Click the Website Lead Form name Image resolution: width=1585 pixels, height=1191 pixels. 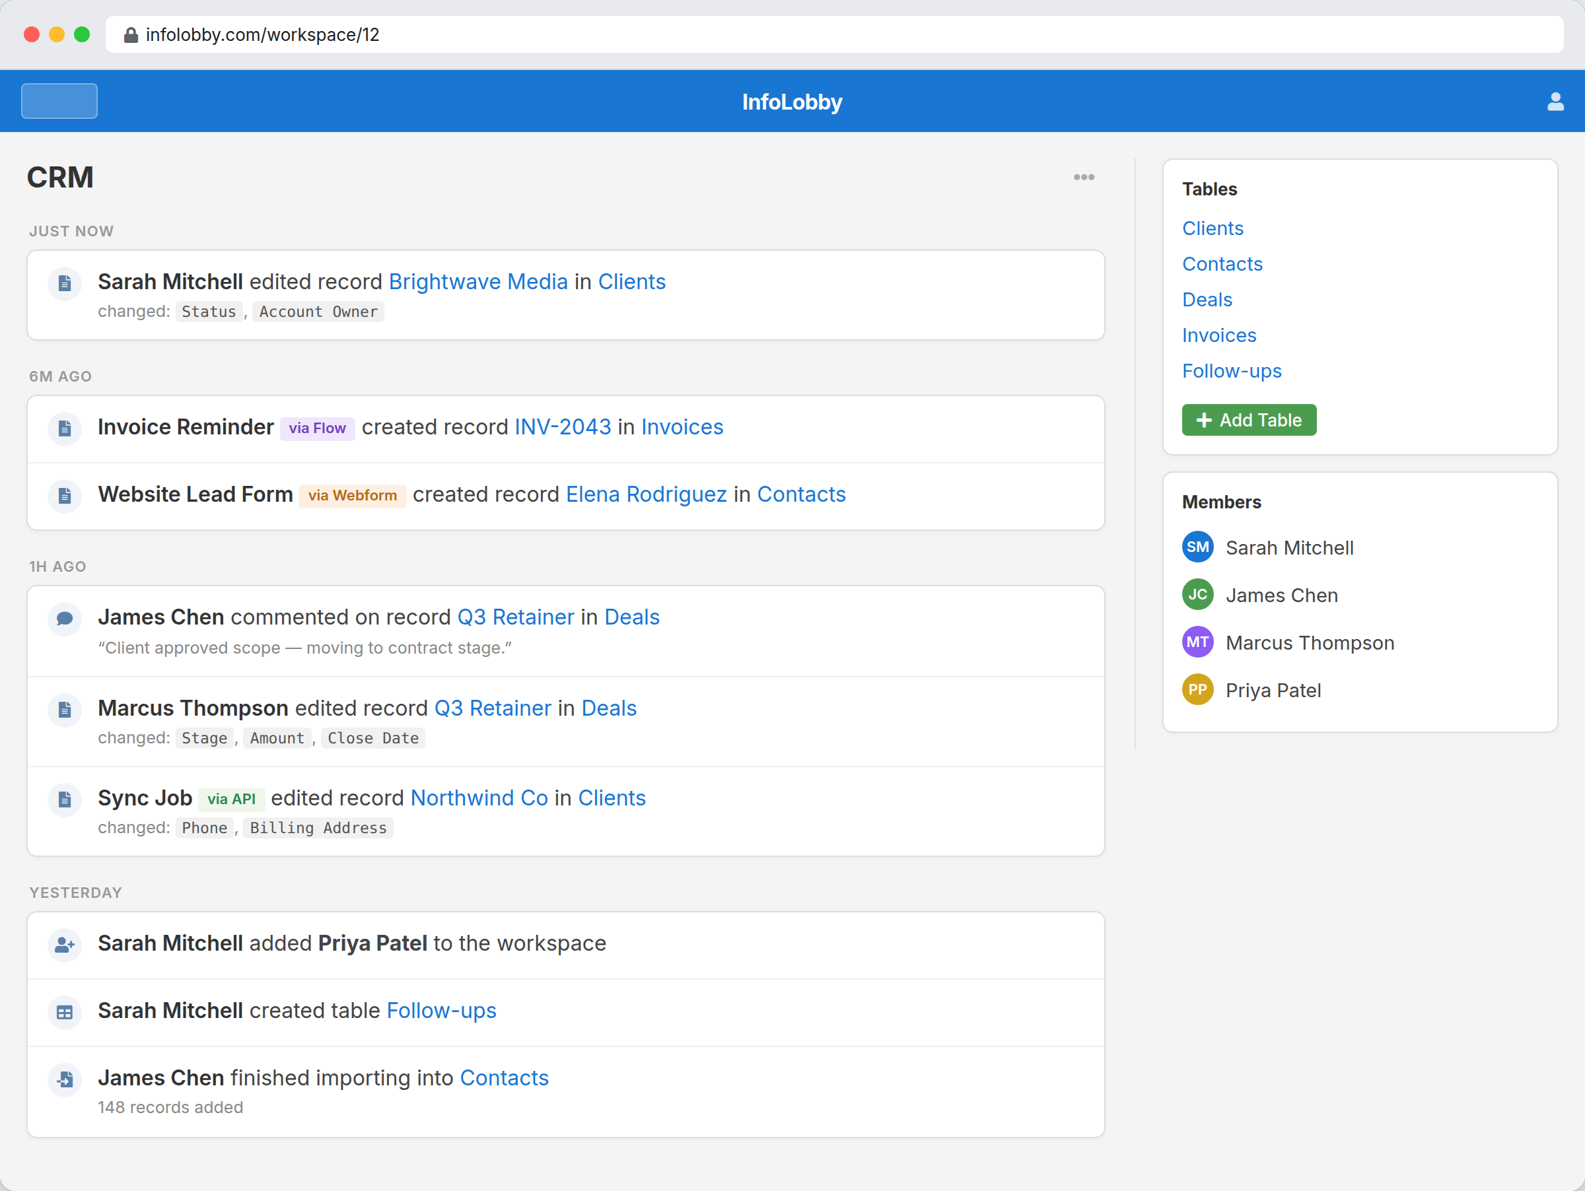point(195,495)
